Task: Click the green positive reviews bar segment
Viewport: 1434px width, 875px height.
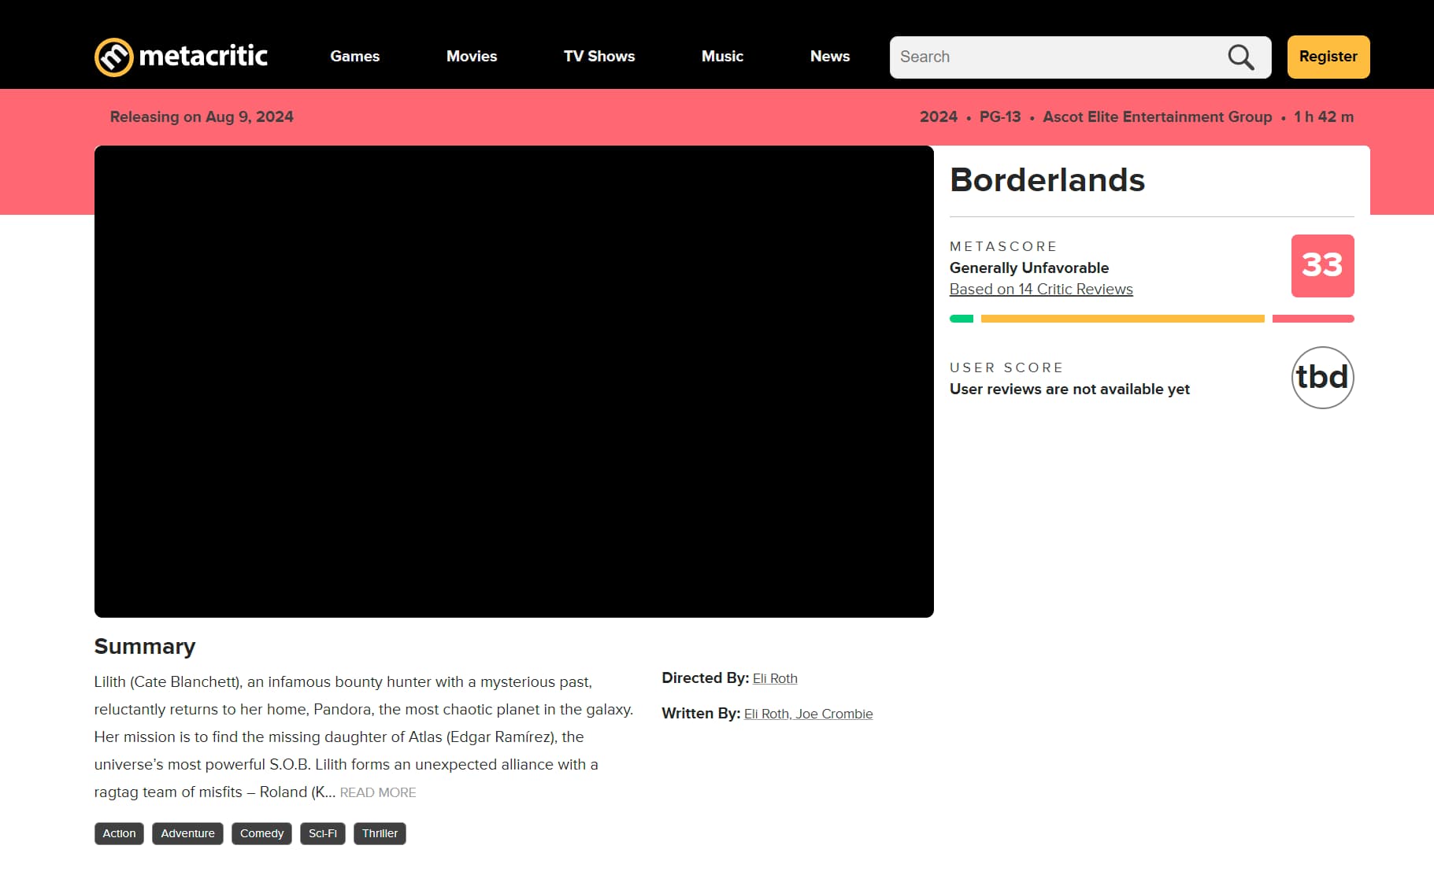Action: (962, 319)
